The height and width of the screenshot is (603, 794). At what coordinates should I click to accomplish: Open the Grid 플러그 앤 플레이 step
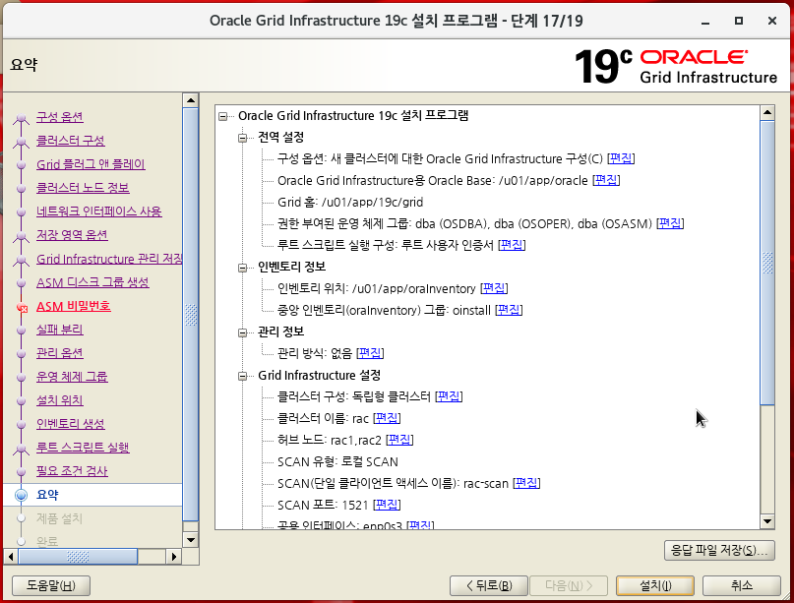pos(91,164)
